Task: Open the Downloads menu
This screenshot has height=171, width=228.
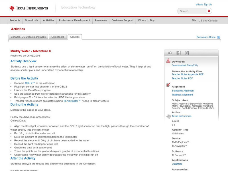Action: click(32, 20)
